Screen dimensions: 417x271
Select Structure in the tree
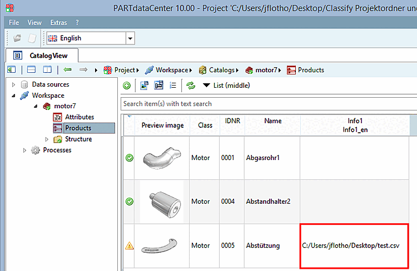click(78, 139)
